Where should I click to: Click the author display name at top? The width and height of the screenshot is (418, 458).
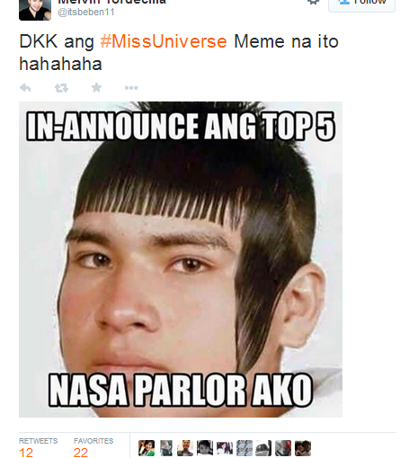pos(111,2)
